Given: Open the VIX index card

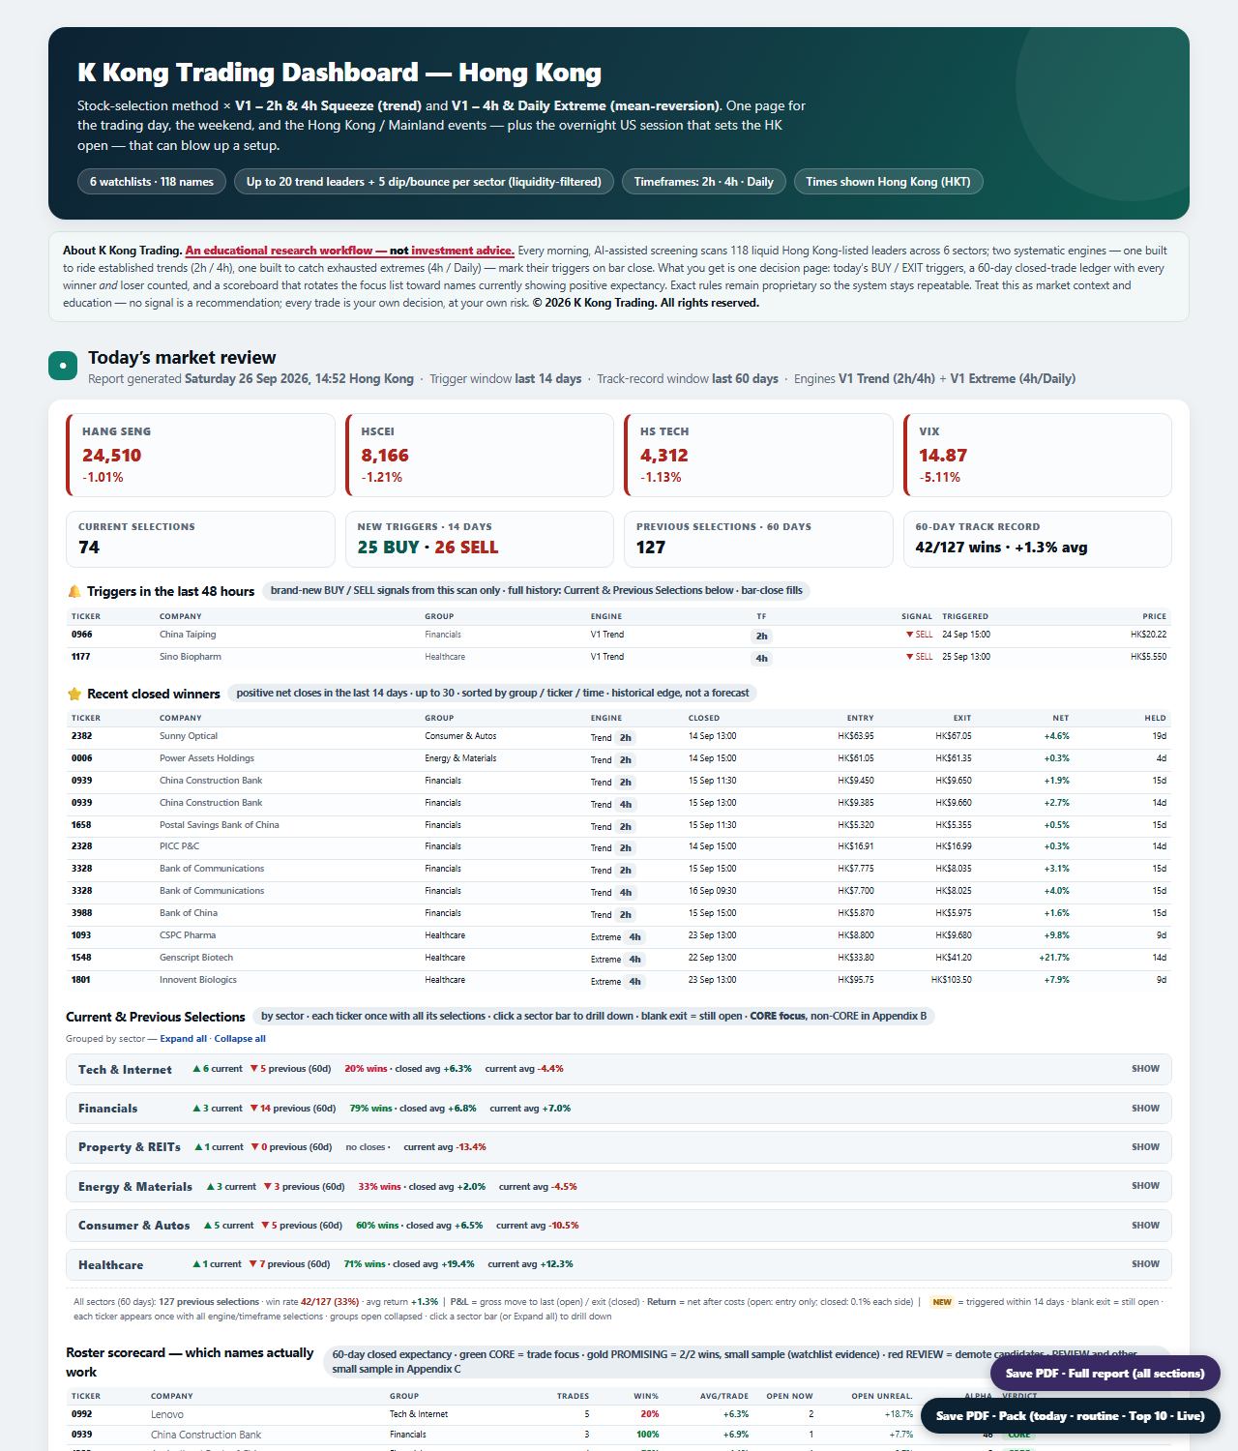Looking at the screenshot, I should click(x=1038, y=455).
